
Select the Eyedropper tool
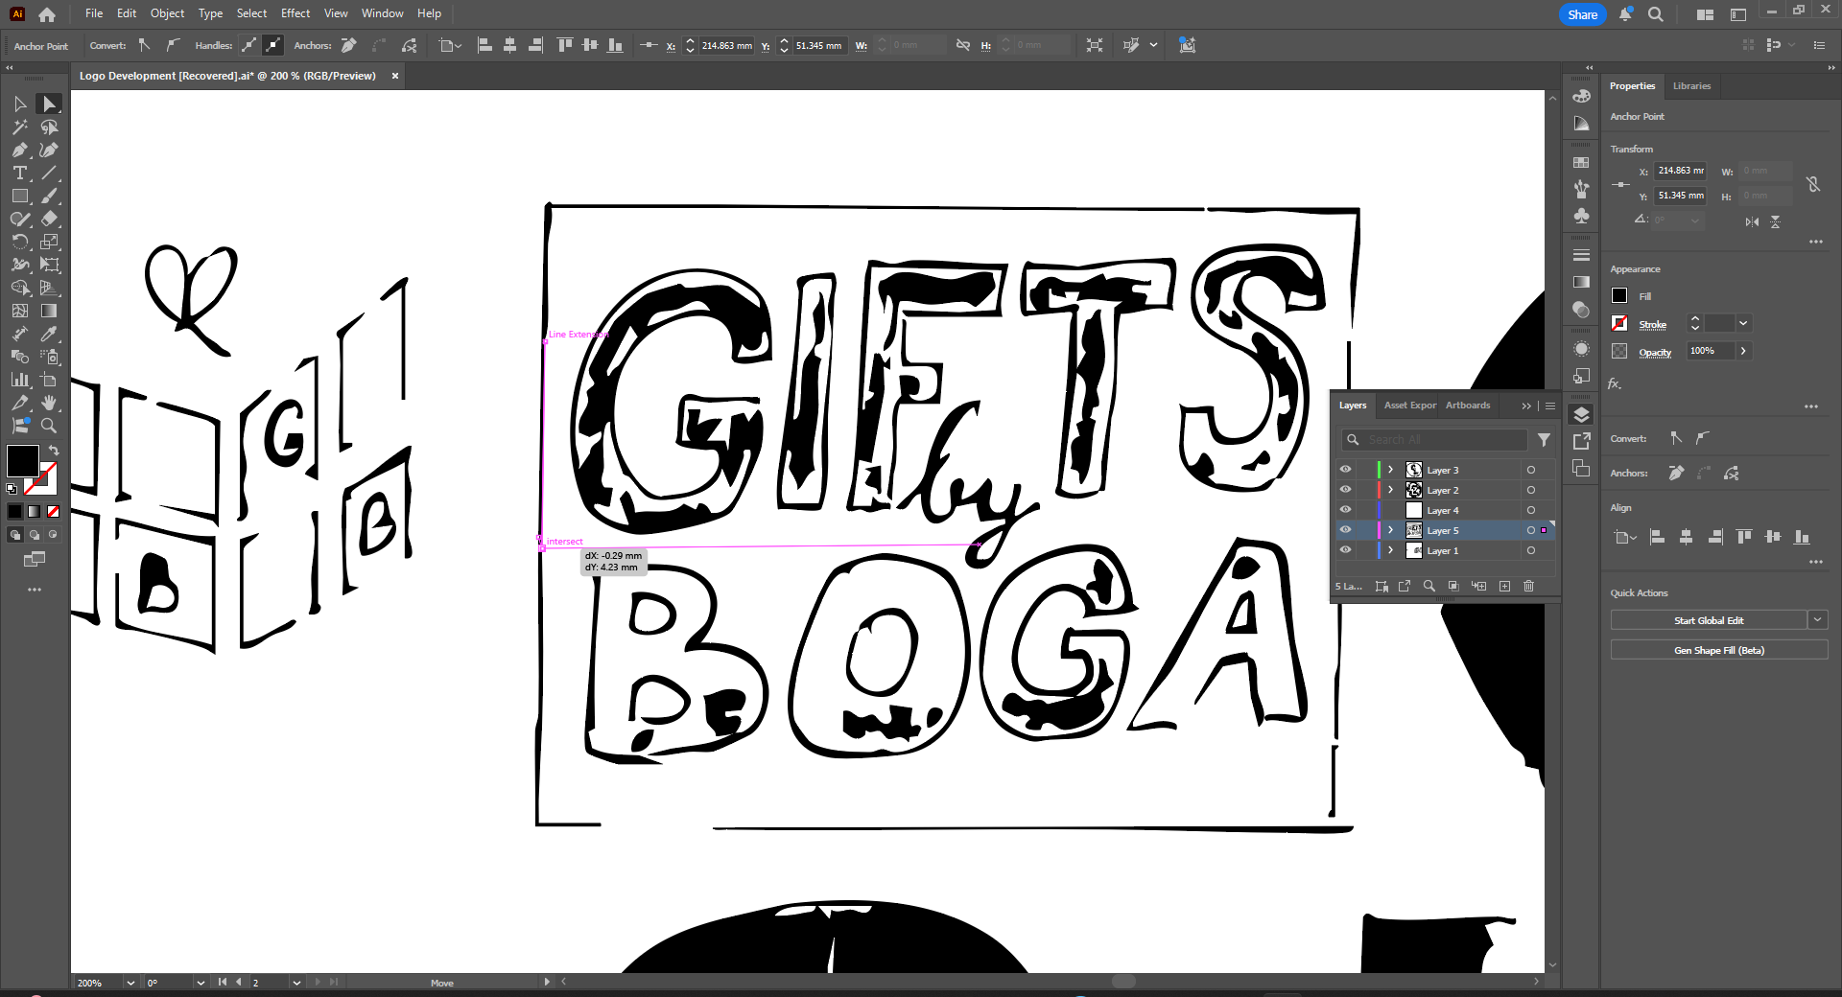[x=49, y=334]
